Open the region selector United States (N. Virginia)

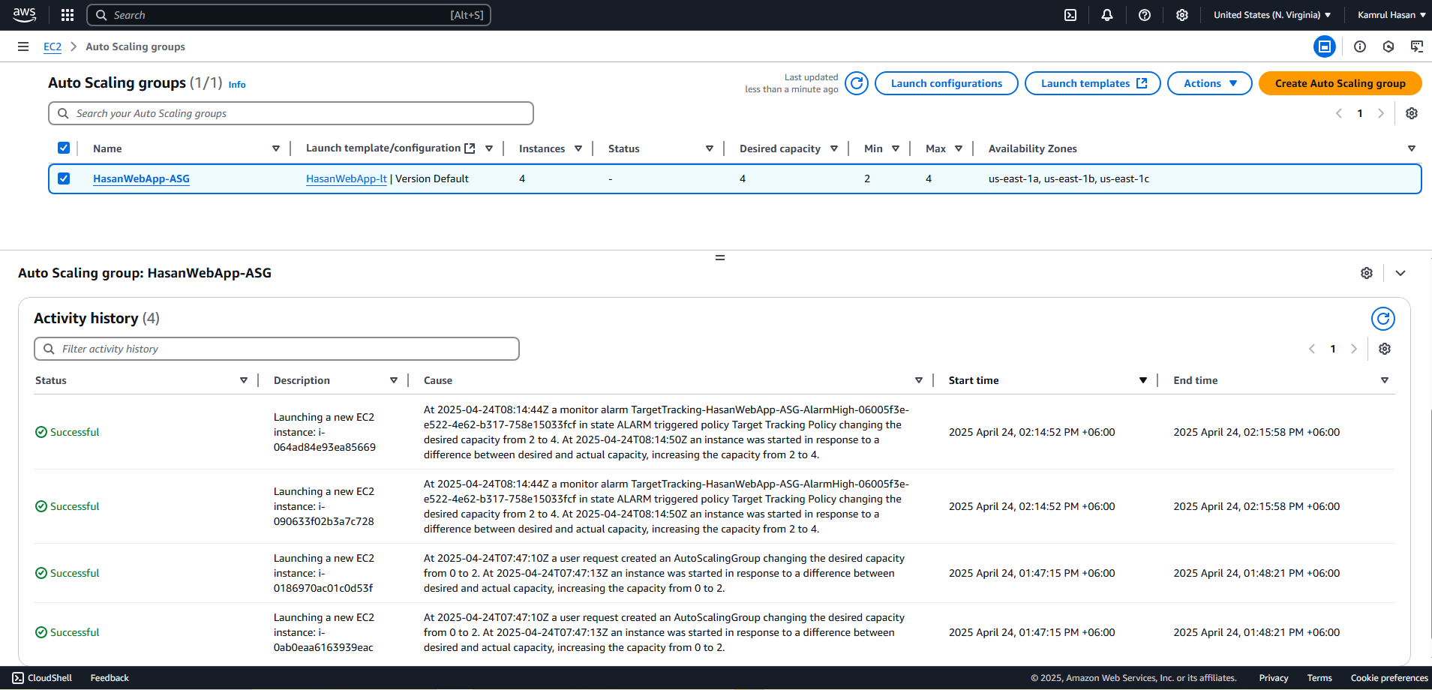[1272, 15]
